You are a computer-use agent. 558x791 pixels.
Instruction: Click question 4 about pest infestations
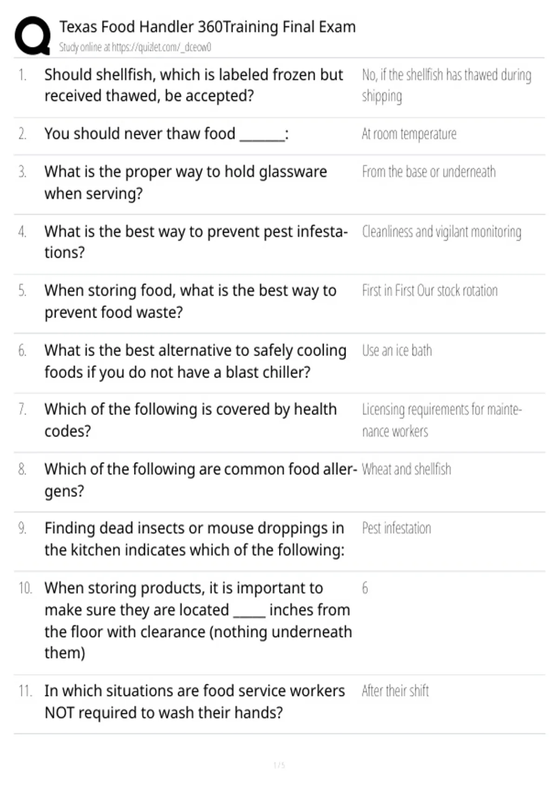coord(196,242)
